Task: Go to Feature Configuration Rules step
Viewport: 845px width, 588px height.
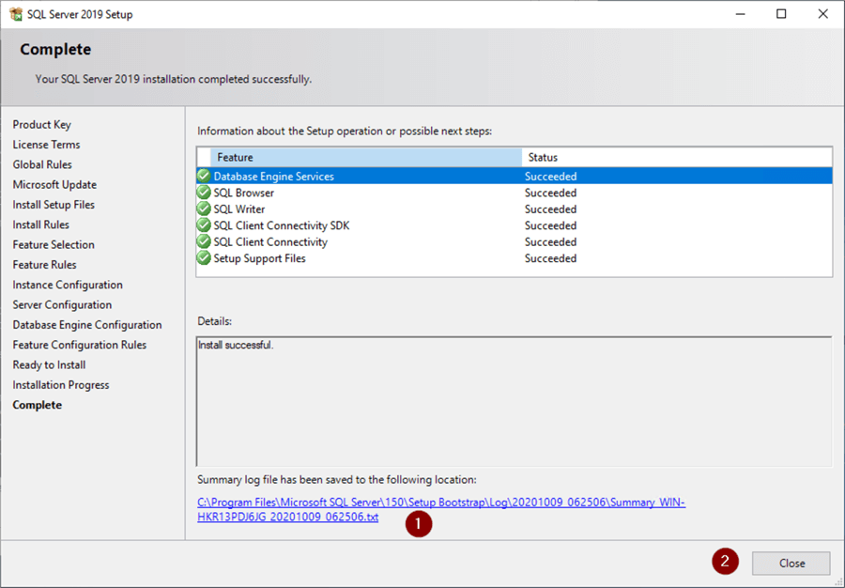Action: pos(79,345)
